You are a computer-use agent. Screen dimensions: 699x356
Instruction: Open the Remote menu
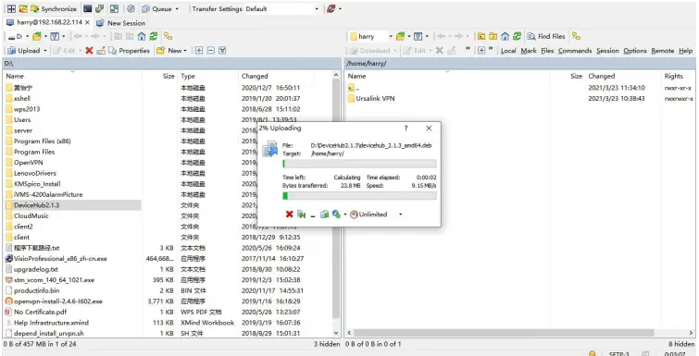(663, 51)
